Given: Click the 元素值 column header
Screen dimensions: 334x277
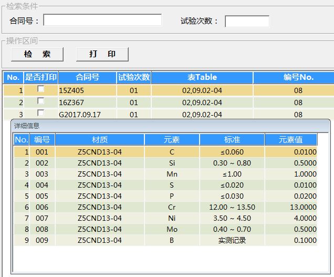Looking at the screenshot, I should point(291,140).
